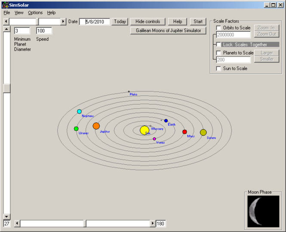Click the planet scale field showing 200
The width and height of the screenshot is (286, 232).
[234, 60]
